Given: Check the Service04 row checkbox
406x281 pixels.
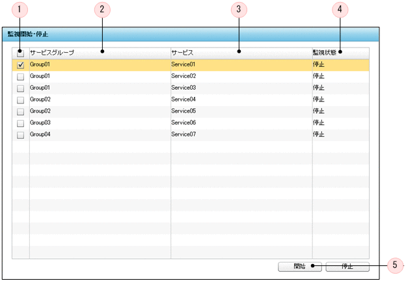Looking at the screenshot, I should coord(20,100).
